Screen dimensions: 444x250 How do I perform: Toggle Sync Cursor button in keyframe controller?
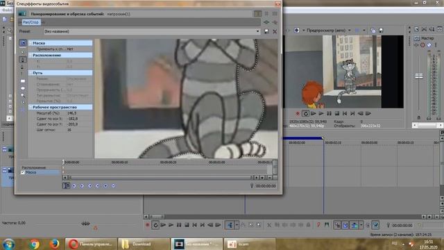[67, 185]
